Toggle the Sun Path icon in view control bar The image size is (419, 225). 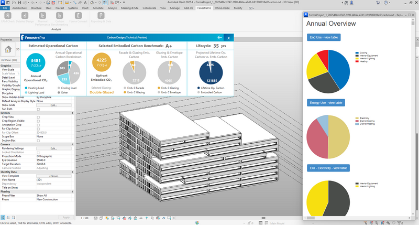pyautogui.click(x=107, y=218)
